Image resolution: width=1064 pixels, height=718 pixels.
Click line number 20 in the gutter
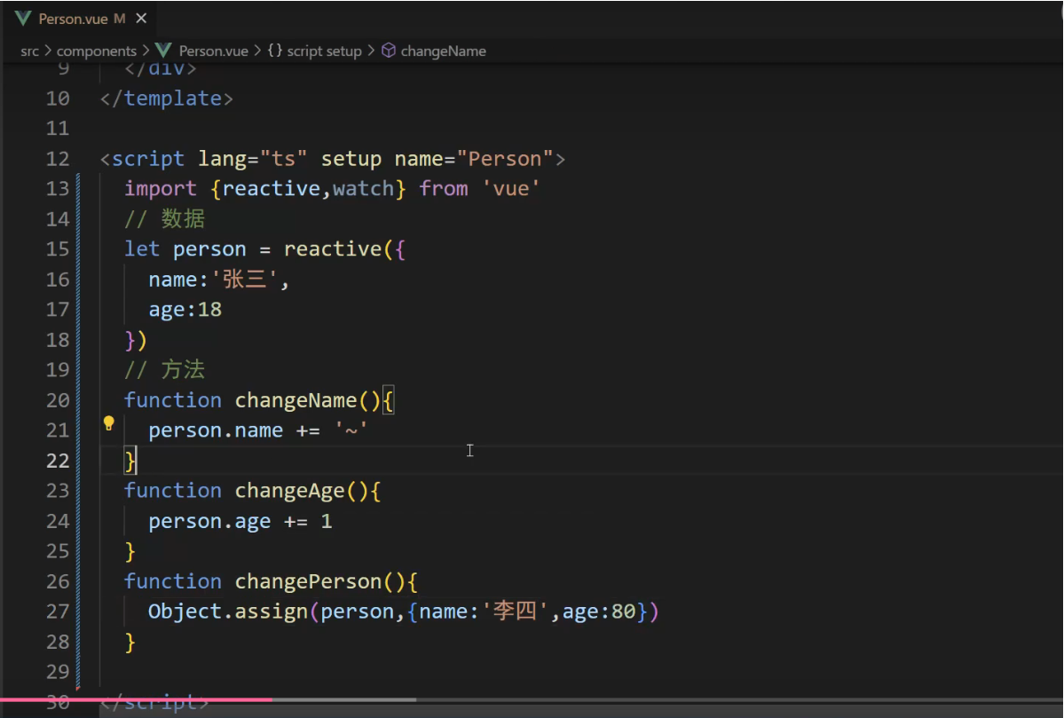(58, 400)
